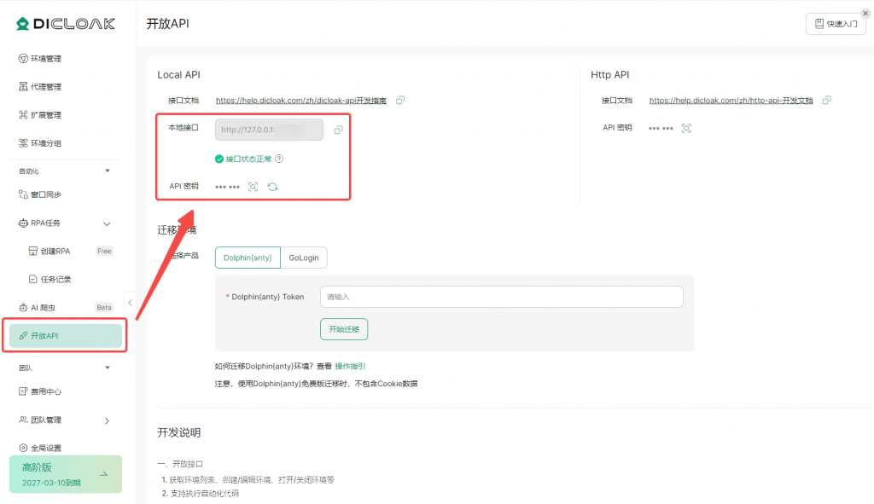Close the popup with X icon
Image resolution: width=874 pixels, height=504 pixels.
pos(865,14)
